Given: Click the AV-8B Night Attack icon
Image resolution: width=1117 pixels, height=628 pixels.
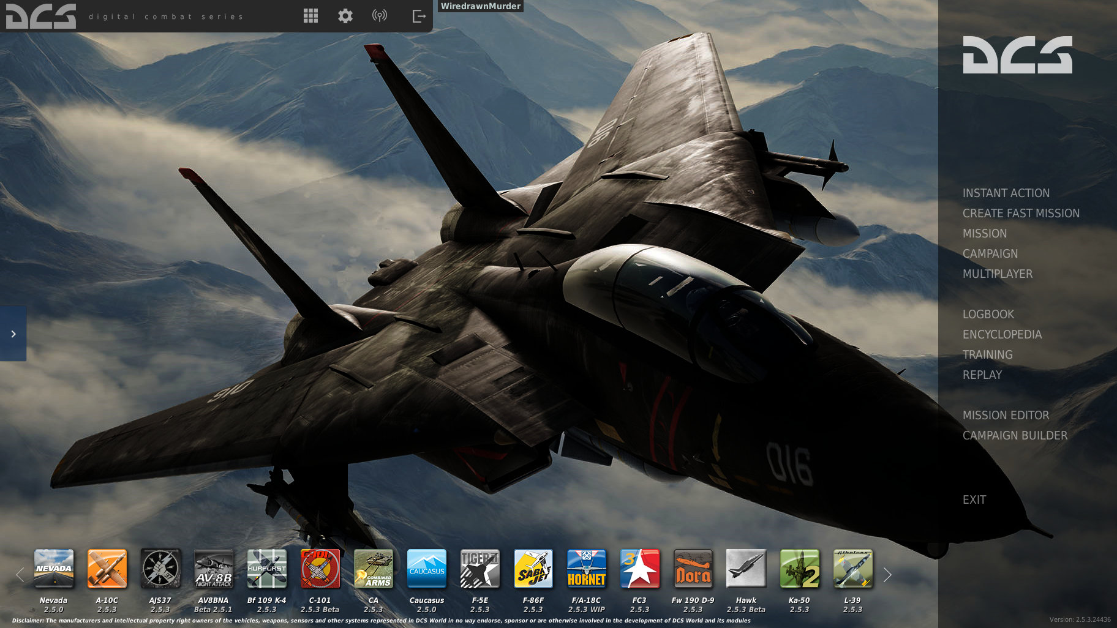Looking at the screenshot, I should (x=214, y=569).
